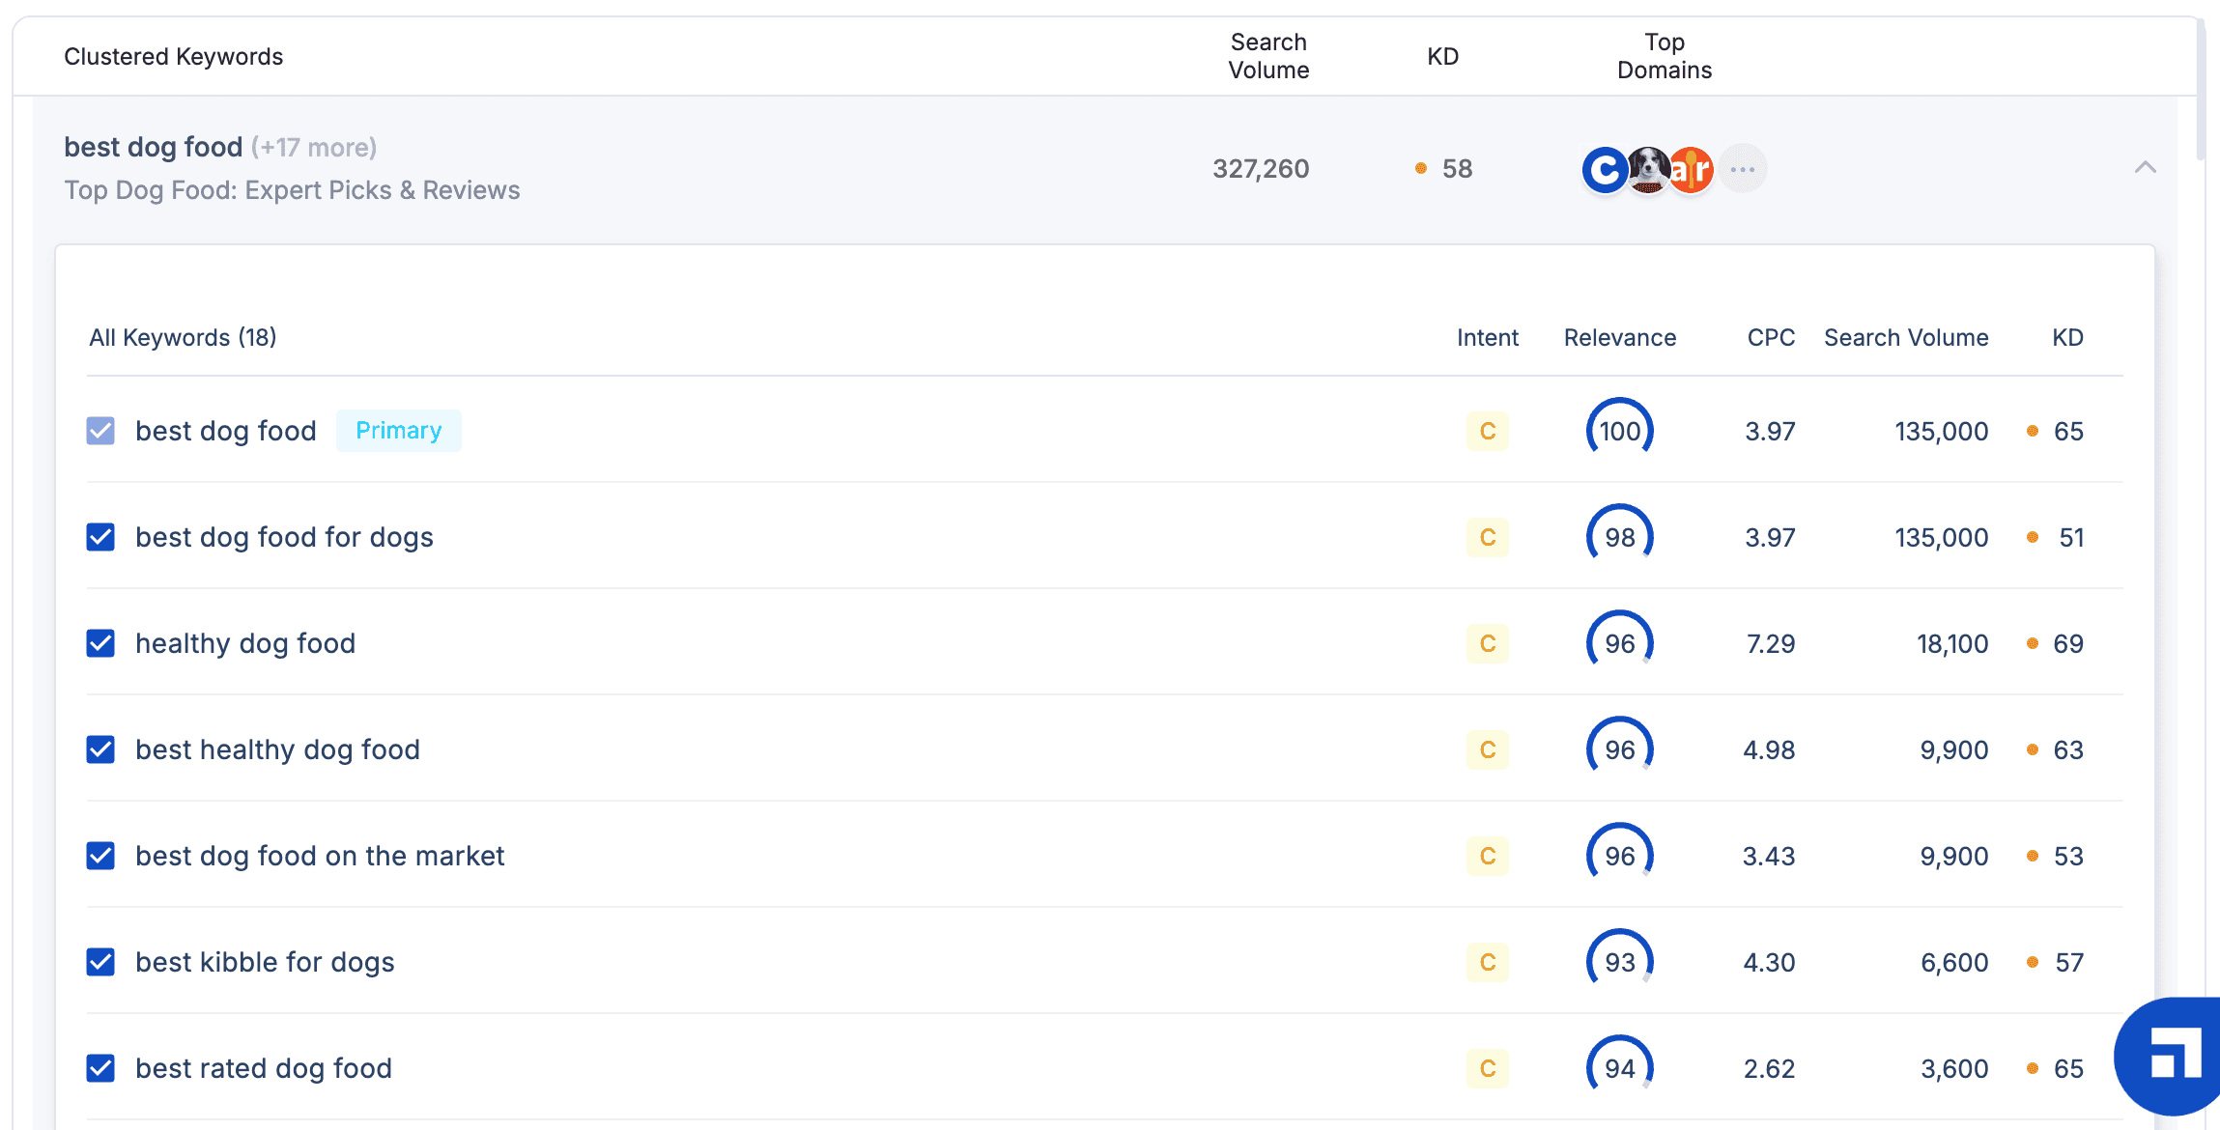Click intent C badge for healthy dog food

click(x=1488, y=643)
